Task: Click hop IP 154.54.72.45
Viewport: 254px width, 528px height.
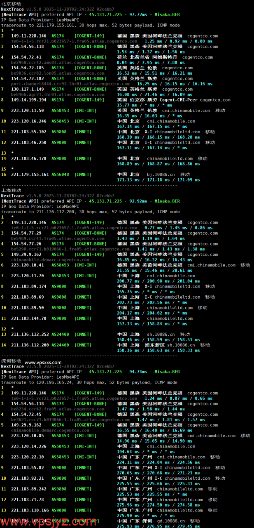Action: (x=26, y=414)
